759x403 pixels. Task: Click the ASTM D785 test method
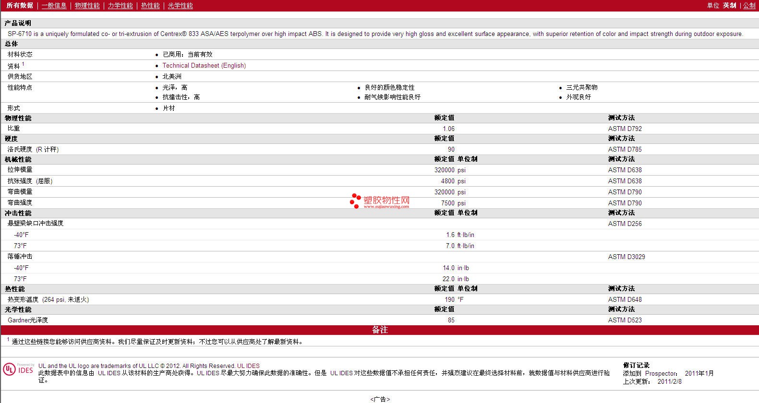click(x=625, y=150)
